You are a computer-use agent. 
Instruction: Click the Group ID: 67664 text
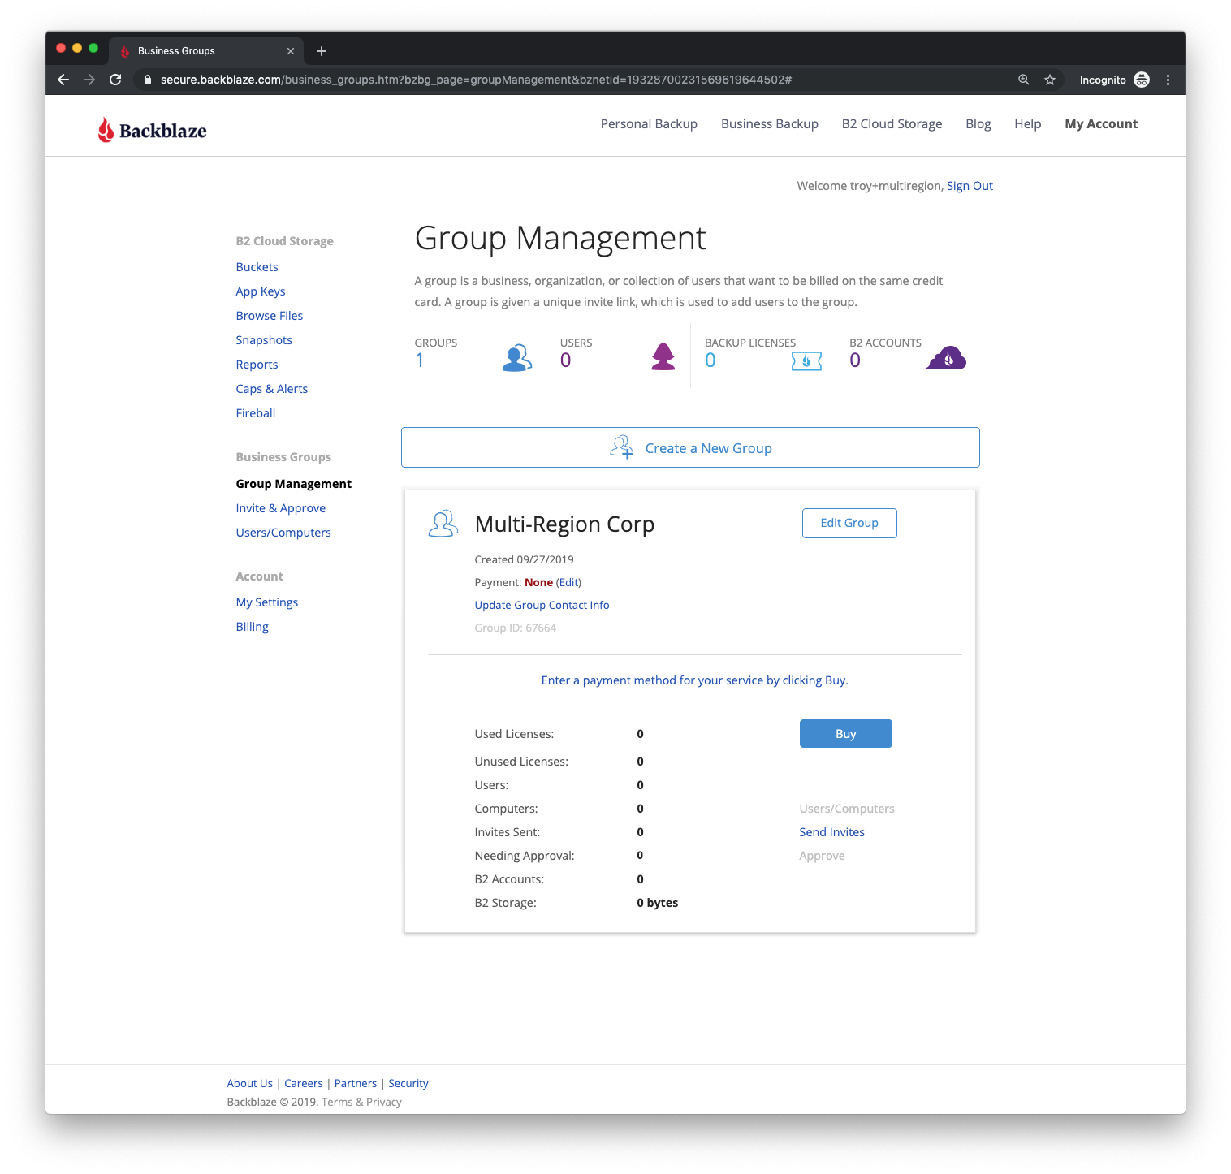click(515, 628)
